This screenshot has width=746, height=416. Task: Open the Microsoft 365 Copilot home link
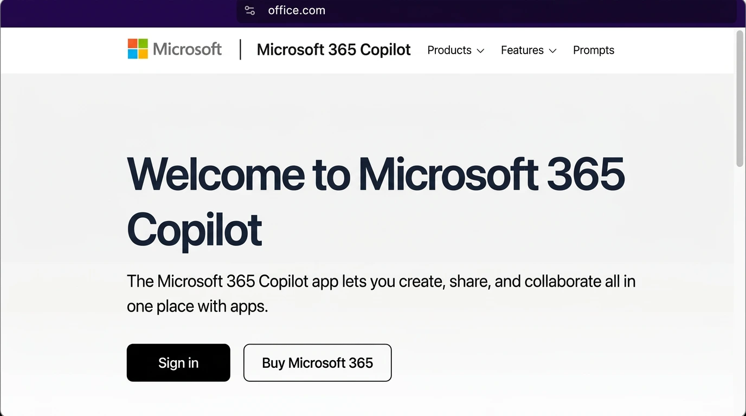coord(333,50)
